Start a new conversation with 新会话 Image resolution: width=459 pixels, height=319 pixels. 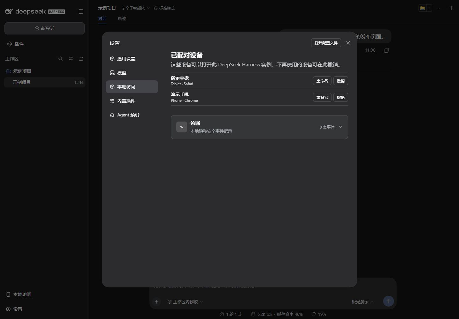pyautogui.click(x=45, y=28)
